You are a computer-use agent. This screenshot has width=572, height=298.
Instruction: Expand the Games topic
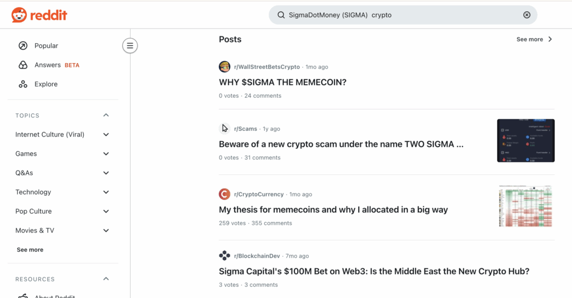[x=106, y=154]
